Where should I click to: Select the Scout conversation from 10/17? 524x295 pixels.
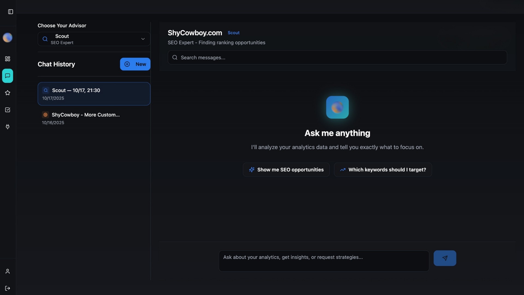(94, 94)
